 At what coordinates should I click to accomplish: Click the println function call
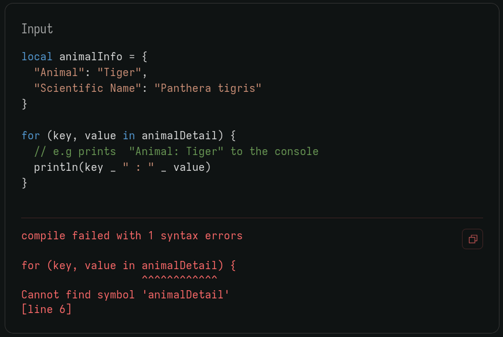pyautogui.click(x=56, y=167)
